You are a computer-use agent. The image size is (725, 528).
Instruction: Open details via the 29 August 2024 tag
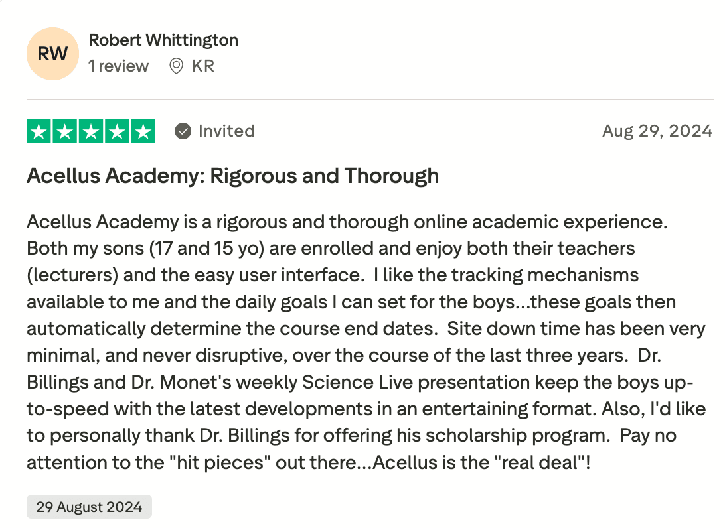coord(88,507)
